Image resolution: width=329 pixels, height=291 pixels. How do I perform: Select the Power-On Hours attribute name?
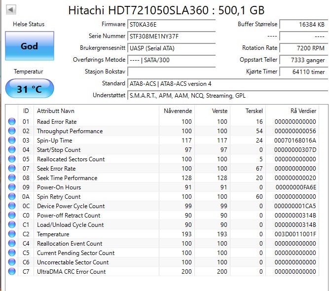click(59, 187)
